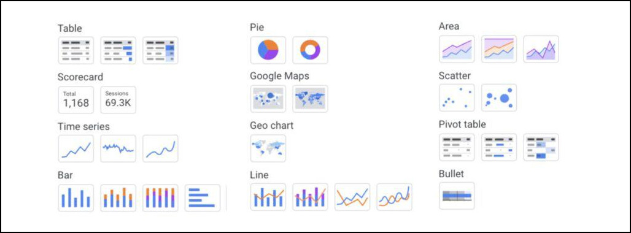631x233 pixels.
Task: Select the basic scatter chart icon
Action: coord(457,97)
